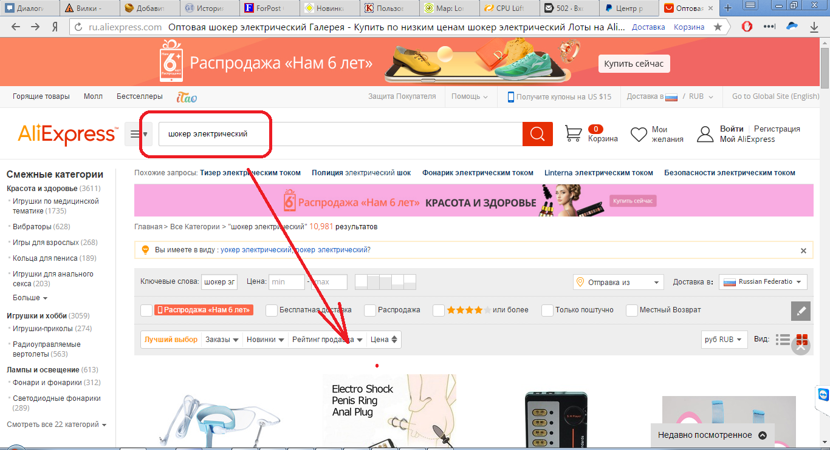830x450 pixels.
Task: Click the 'Тизер электрическим током' related search
Action: (250, 173)
